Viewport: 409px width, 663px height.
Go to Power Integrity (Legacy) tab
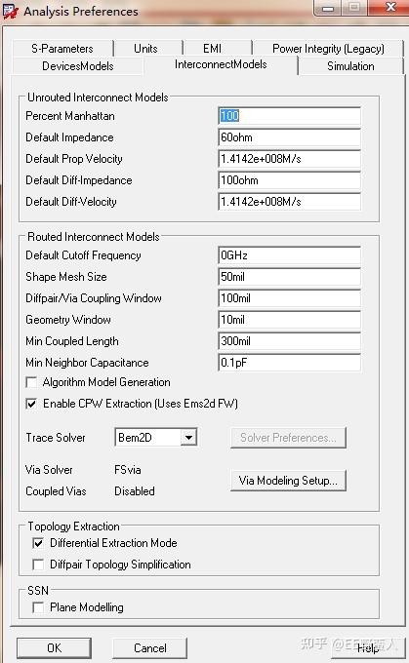[x=329, y=49]
